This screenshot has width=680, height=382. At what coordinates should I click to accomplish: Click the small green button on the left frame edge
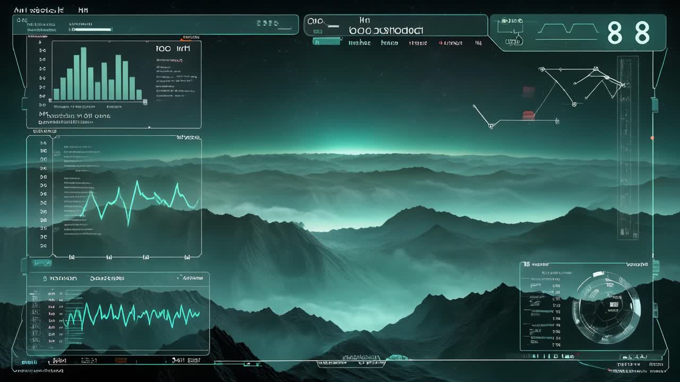coord(42,263)
